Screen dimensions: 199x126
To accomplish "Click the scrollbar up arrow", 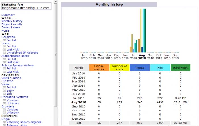I will pos(56,1).
